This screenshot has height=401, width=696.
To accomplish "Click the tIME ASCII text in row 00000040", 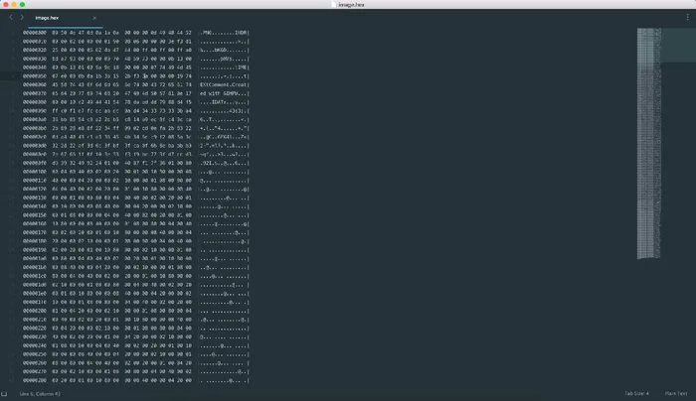I will point(241,67).
